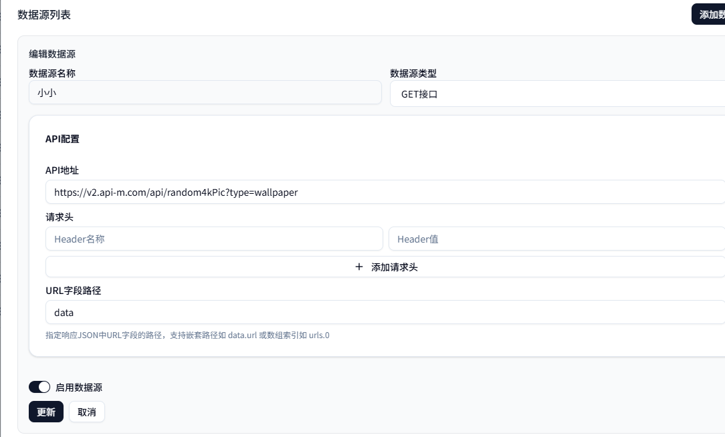Click the 添加数据源 button at top right

(x=708, y=14)
